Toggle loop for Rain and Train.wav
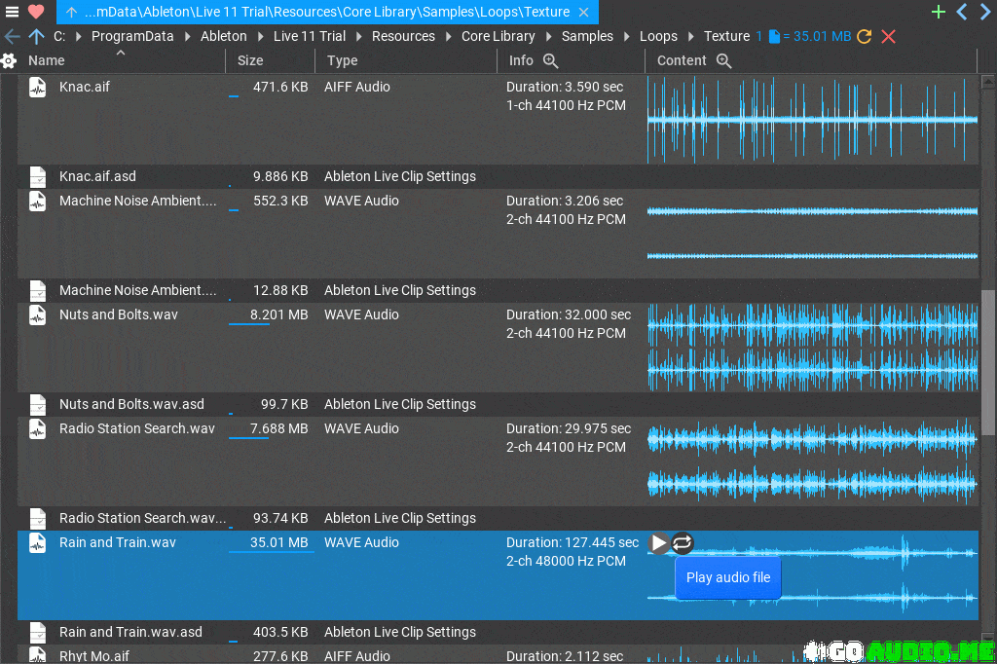Viewport: 997px width, 664px height. click(x=683, y=543)
